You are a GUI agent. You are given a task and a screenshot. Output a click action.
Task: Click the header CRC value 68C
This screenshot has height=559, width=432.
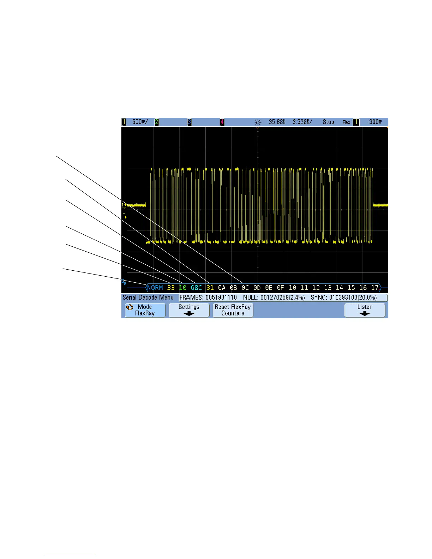point(196,288)
